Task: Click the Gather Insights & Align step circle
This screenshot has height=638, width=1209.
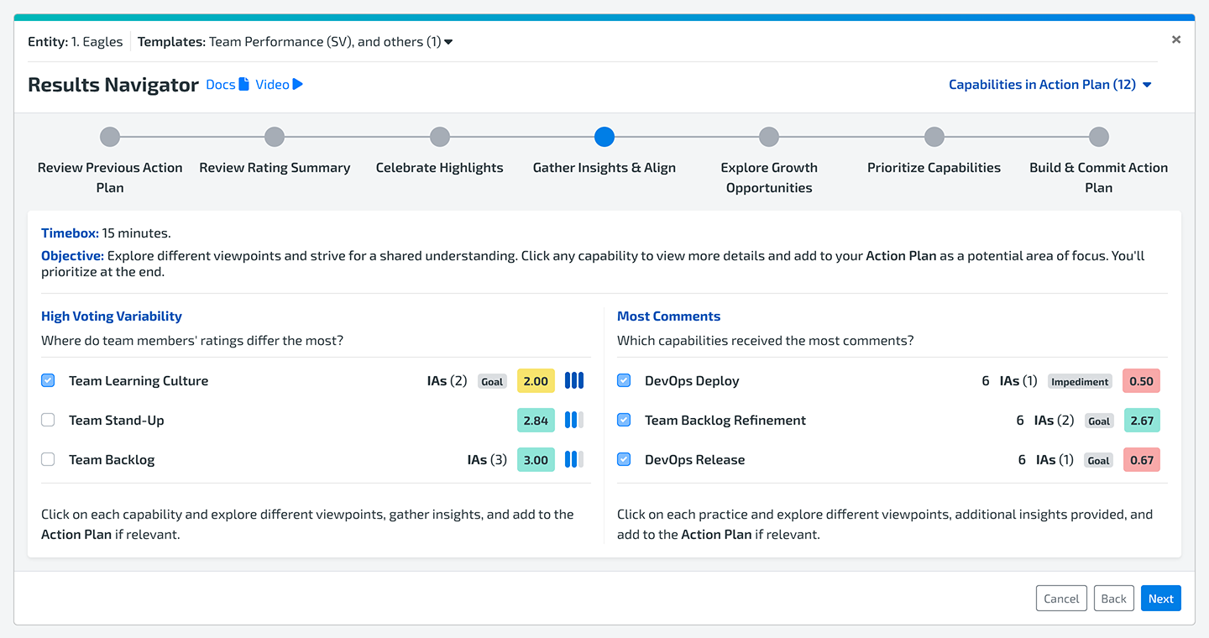Action: click(604, 137)
